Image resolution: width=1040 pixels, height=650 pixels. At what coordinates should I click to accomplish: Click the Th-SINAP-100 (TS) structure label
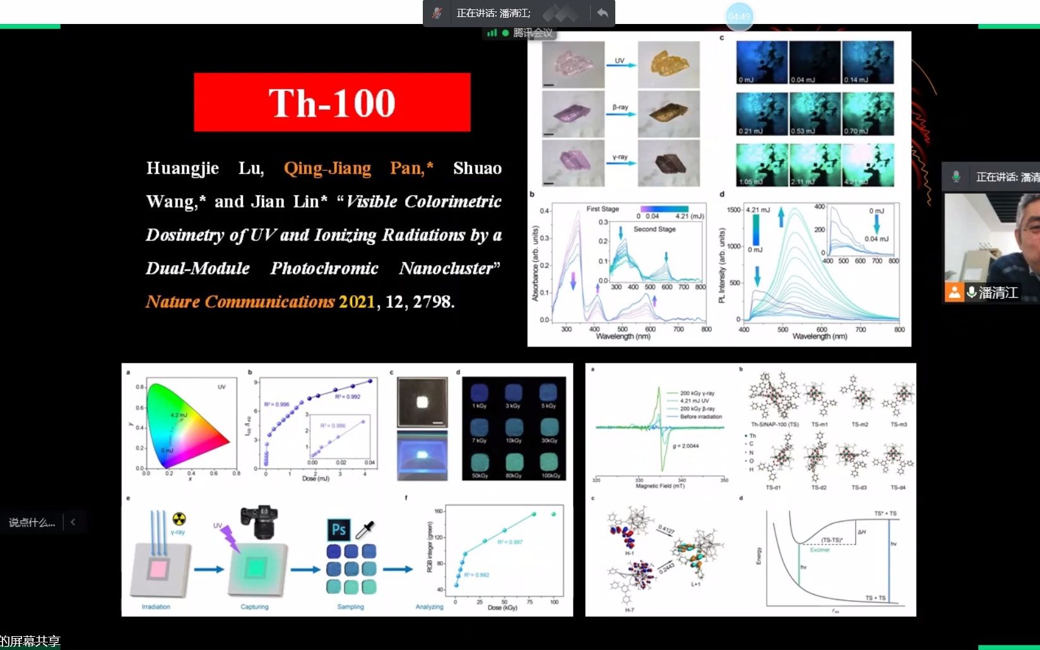pyautogui.click(x=774, y=425)
